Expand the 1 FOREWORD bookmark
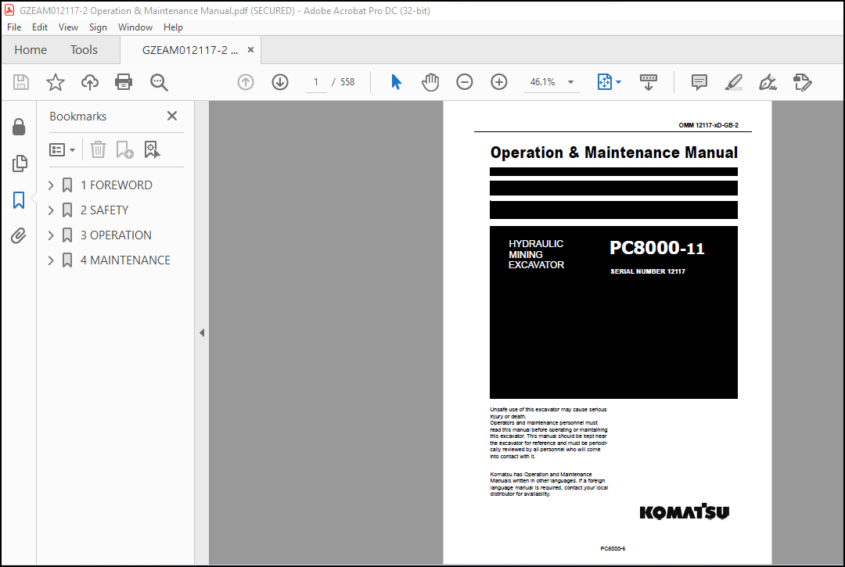 click(51, 185)
